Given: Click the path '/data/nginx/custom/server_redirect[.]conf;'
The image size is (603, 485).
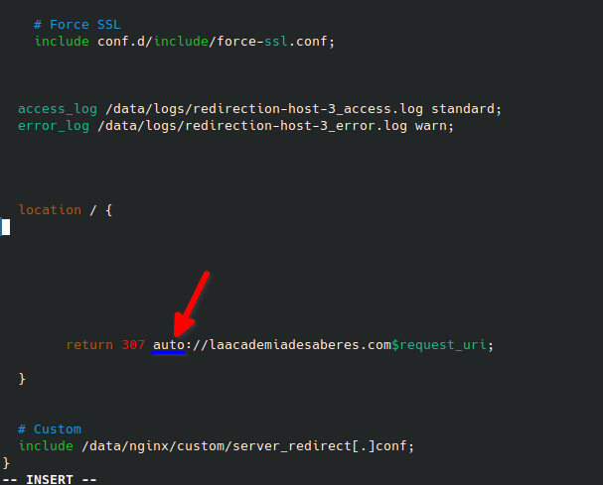Looking at the screenshot, I should pyautogui.click(x=248, y=446).
